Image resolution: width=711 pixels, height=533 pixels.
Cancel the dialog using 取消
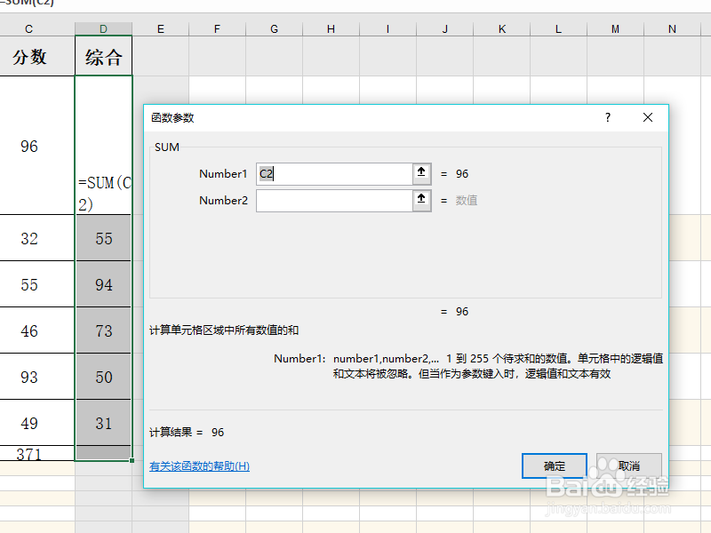628,465
